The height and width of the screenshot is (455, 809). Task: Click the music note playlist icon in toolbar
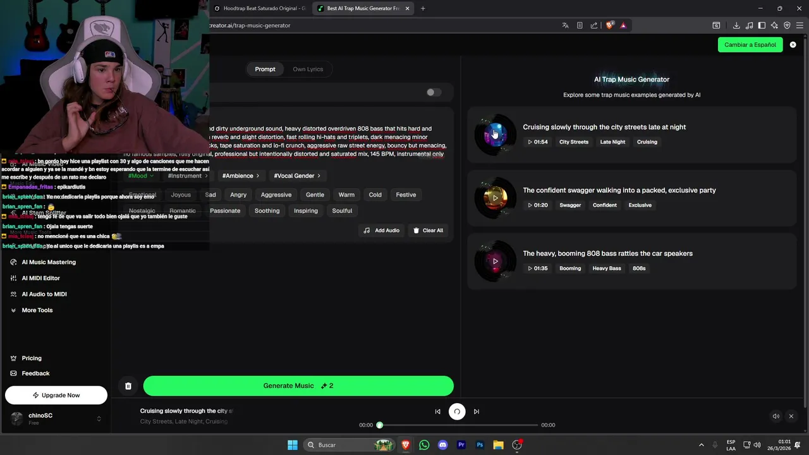coord(750,25)
